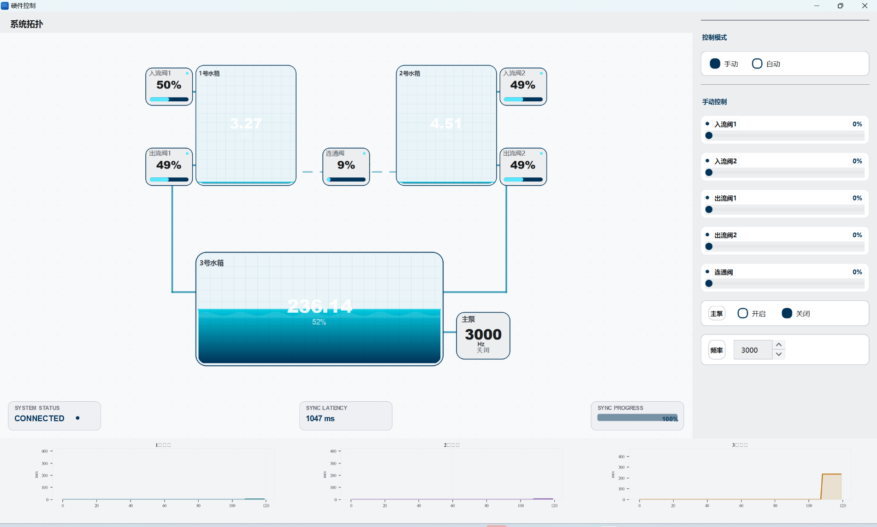This screenshot has height=527, width=877.
Task: Click the 频率 label button
Action: pos(717,350)
